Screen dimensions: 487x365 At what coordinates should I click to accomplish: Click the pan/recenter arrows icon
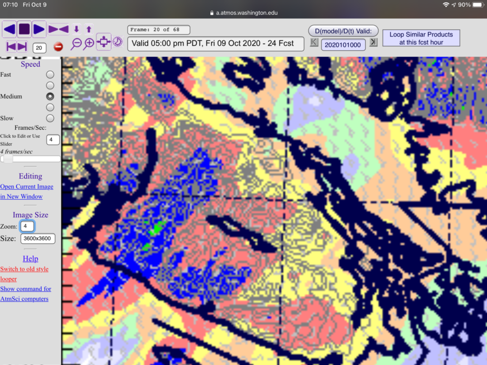pyautogui.click(x=104, y=42)
